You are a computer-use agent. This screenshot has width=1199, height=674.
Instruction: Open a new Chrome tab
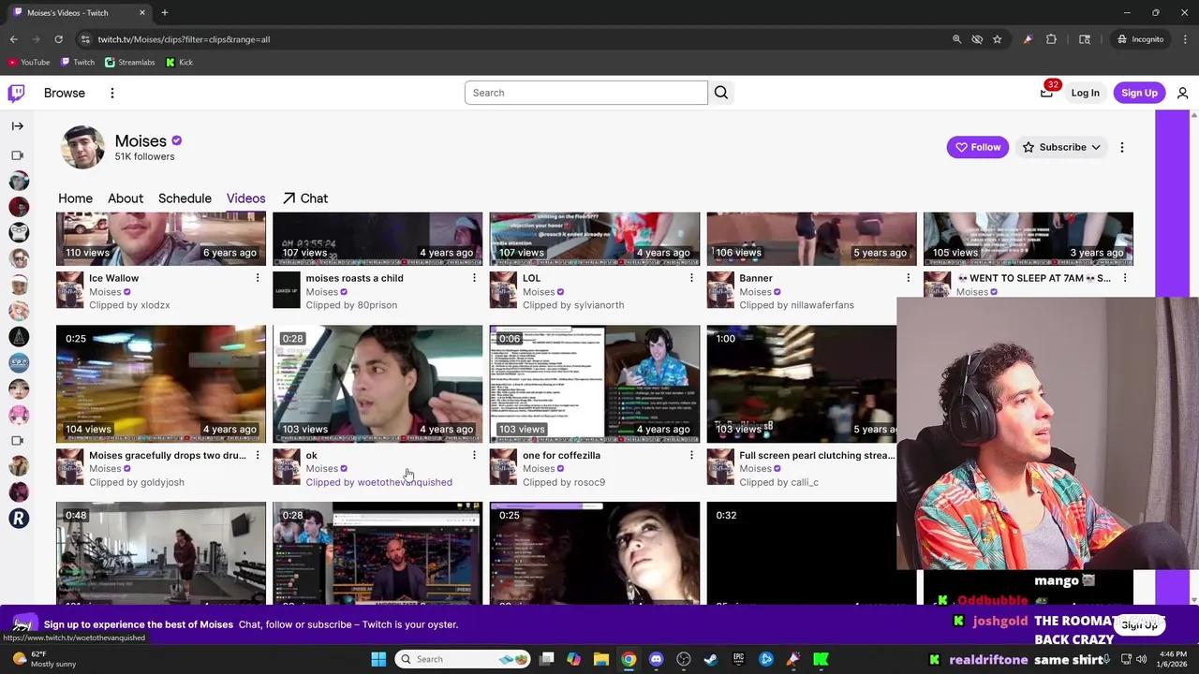(x=164, y=13)
